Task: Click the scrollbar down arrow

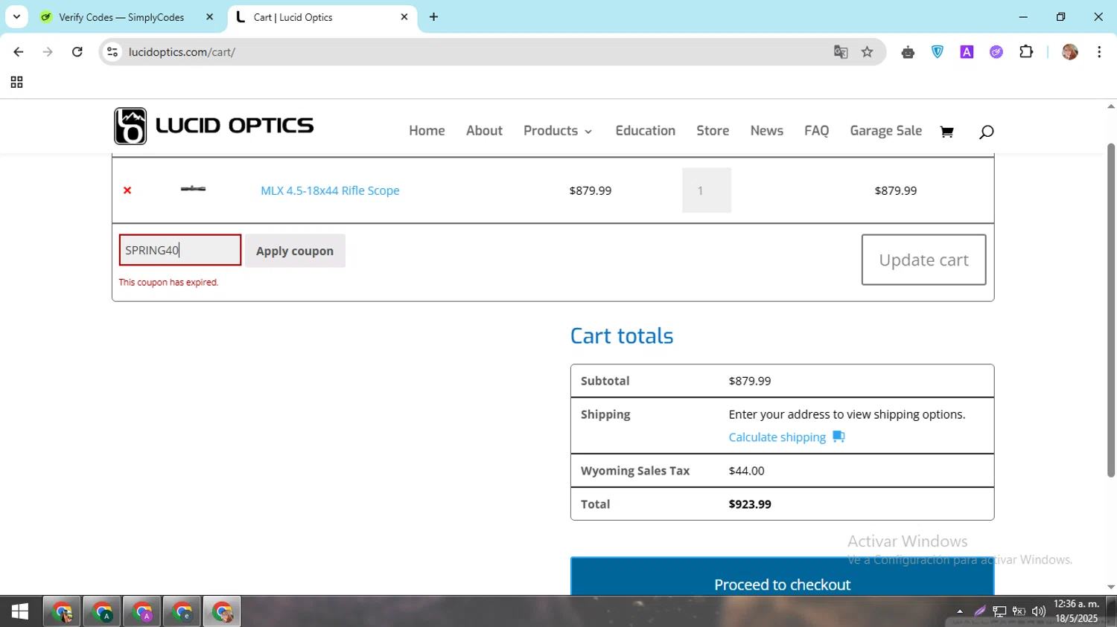Action: [1111, 588]
